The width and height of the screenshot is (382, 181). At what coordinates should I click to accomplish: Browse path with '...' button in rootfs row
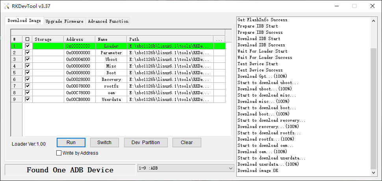coord(219,86)
